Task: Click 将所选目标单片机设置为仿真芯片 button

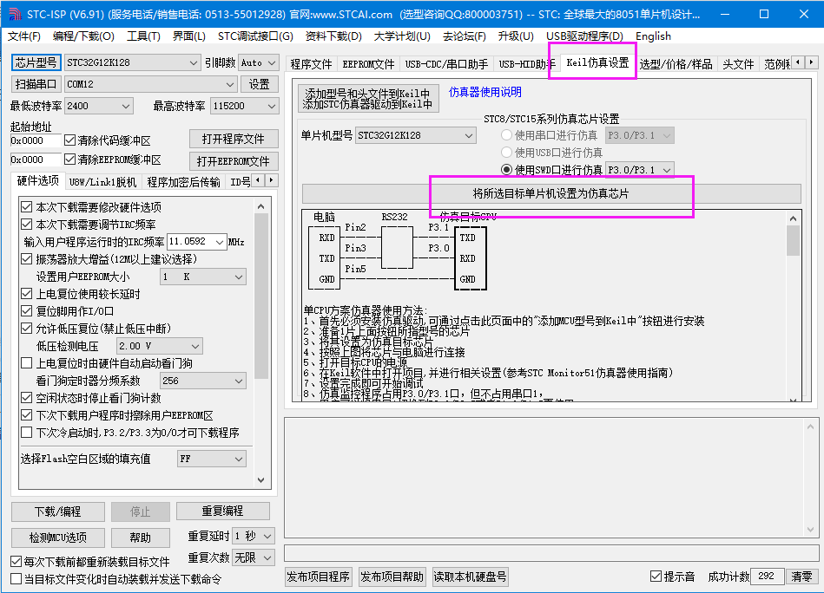Action: tap(551, 193)
